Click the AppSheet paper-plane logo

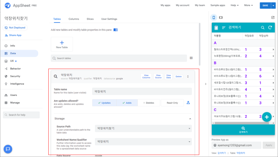[7, 6]
